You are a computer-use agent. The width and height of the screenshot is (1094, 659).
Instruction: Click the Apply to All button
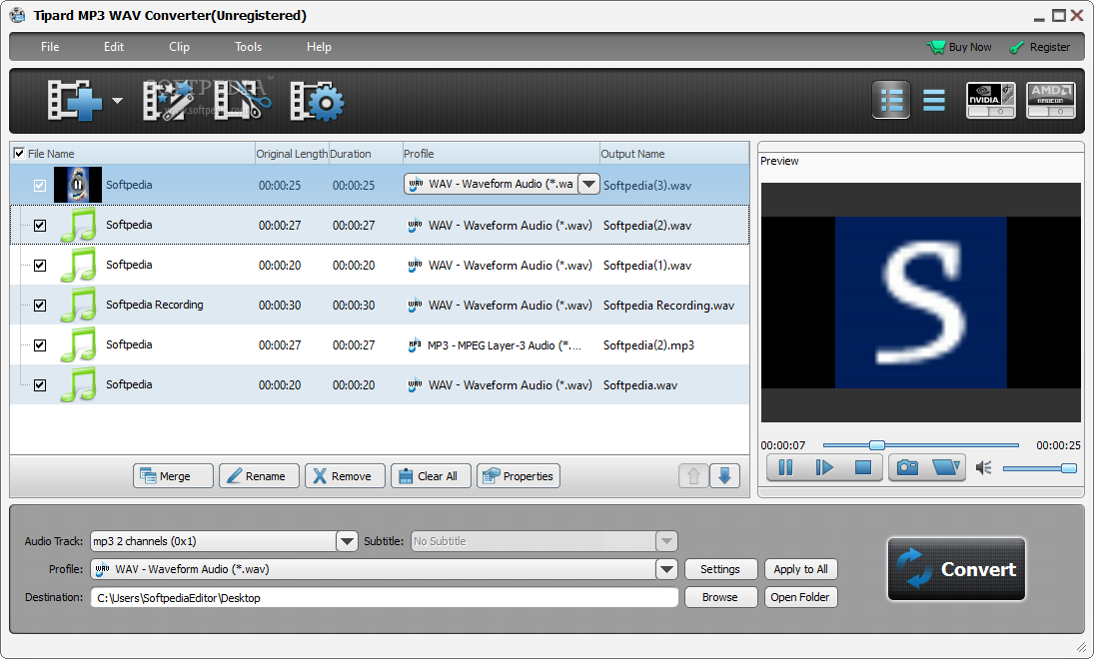(800, 569)
